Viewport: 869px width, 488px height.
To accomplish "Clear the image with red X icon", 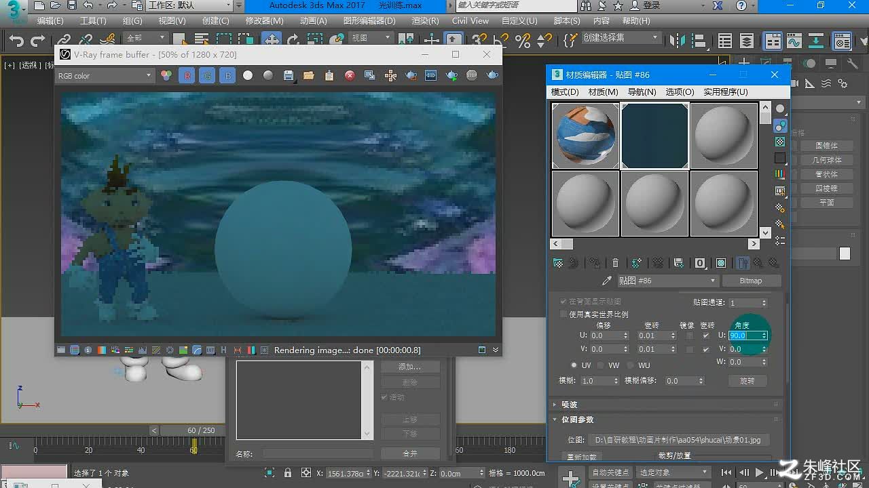I will (x=350, y=76).
